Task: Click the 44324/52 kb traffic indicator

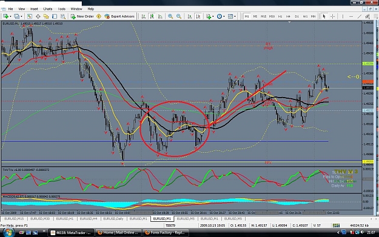Action: [x=360, y=225]
